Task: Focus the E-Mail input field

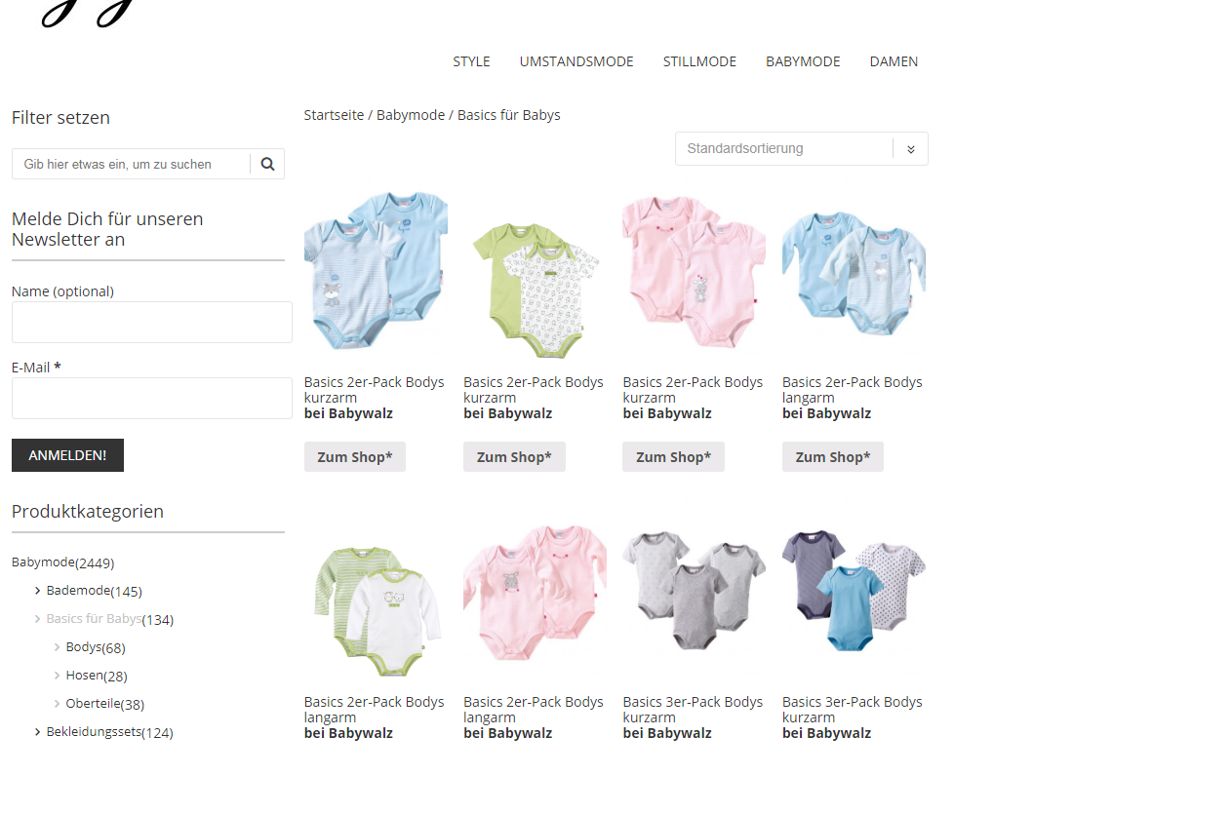Action: 152,399
